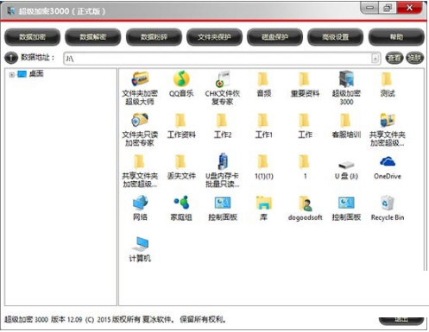Select the 网络 icon
This screenshot has width=429, height=332.
click(140, 208)
